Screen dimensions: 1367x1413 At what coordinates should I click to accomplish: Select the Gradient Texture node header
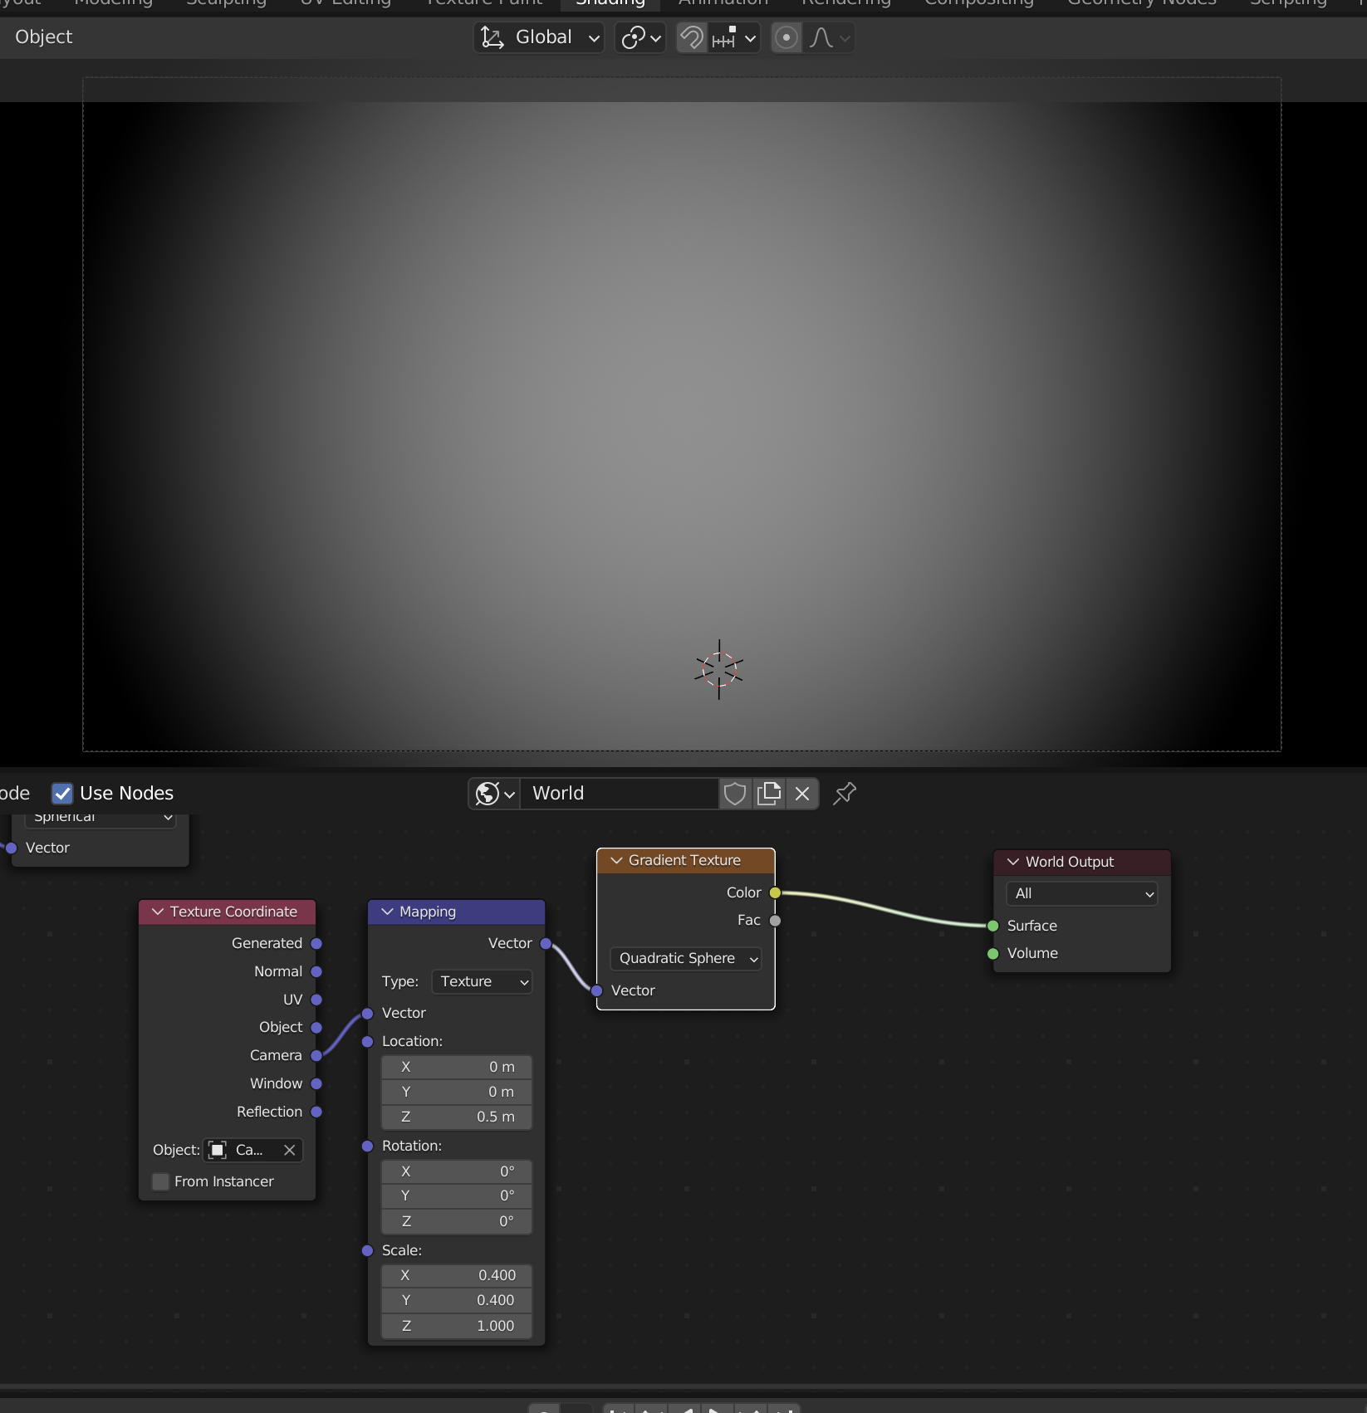point(686,860)
